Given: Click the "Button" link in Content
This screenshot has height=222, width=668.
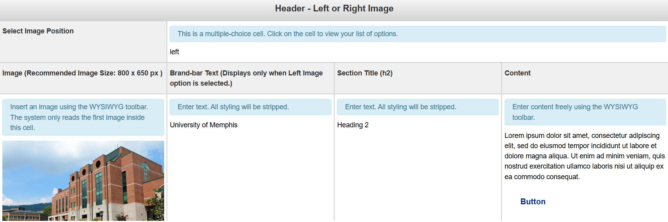Looking at the screenshot, I should tap(533, 202).
